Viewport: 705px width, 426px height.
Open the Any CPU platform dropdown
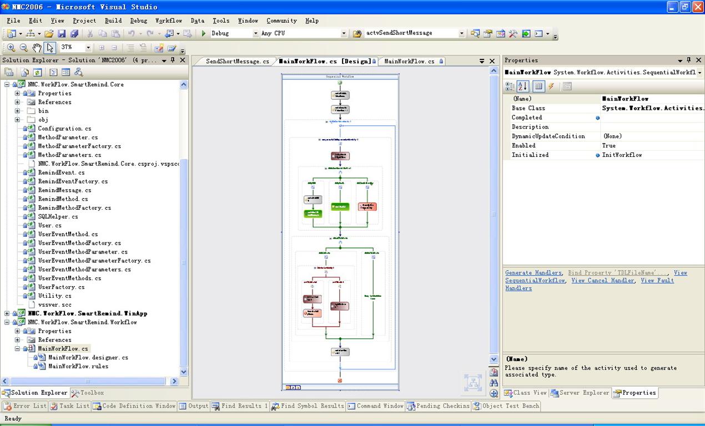pyautogui.click(x=344, y=33)
